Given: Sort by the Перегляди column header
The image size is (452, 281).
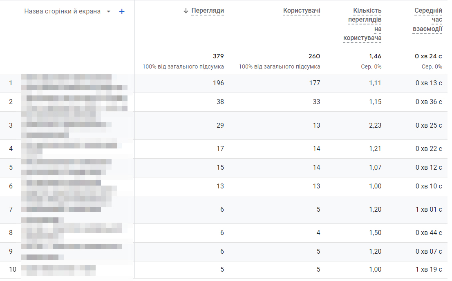Looking at the screenshot, I should (x=208, y=11).
